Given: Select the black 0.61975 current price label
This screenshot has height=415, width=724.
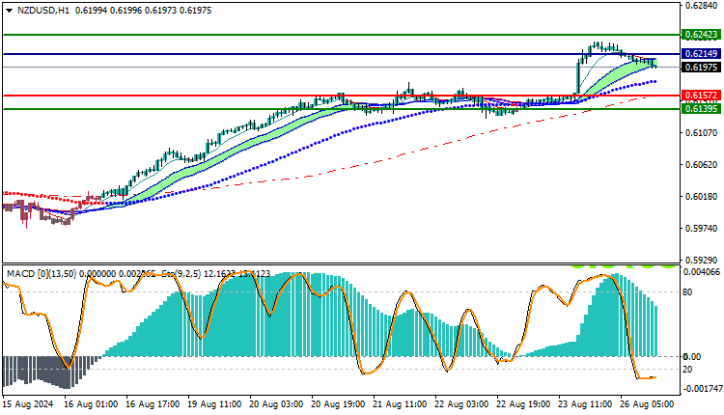Looking at the screenshot, I should (702, 68).
